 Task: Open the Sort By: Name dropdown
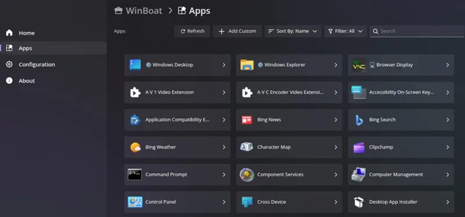coord(293,31)
